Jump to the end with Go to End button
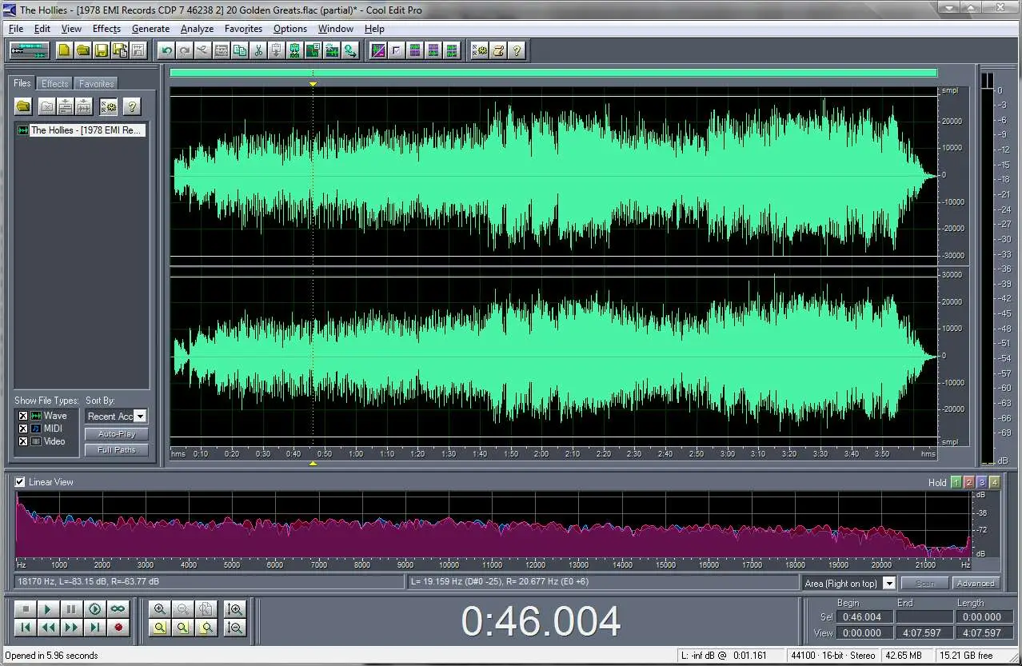This screenshot has width=1022, height=666. (x=95, y=628)
